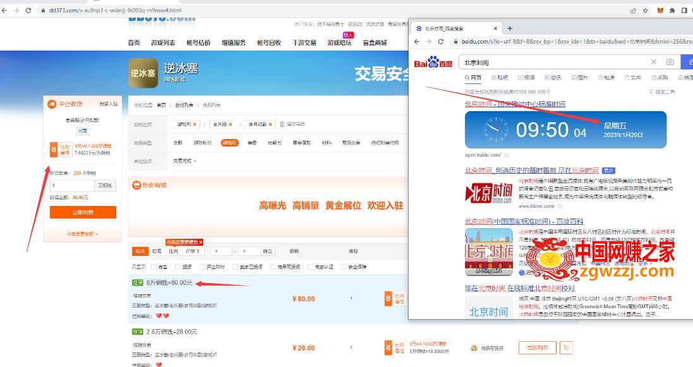
Task: Open the MetaMask fox extension icon
Action: (x=660, y=10)
